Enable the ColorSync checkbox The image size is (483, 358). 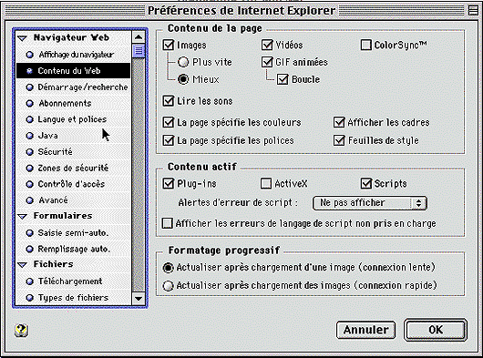click(366, 45)
